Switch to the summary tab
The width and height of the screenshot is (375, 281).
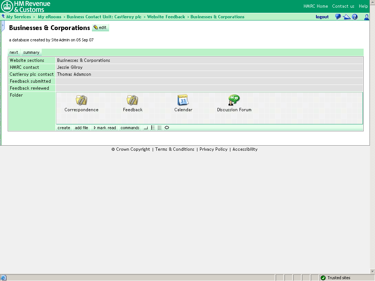coord(31,52)
